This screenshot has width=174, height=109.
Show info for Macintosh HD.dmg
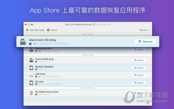pyautogui.click(x=30, y=44)
